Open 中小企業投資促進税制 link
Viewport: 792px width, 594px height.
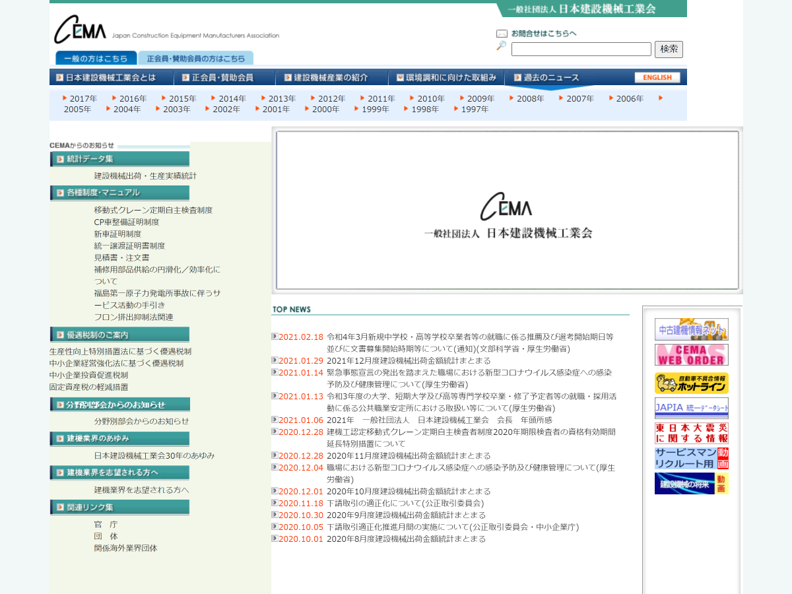click(x=88, y=375)
